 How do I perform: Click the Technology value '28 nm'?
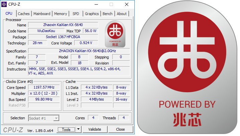coord(37,43)
